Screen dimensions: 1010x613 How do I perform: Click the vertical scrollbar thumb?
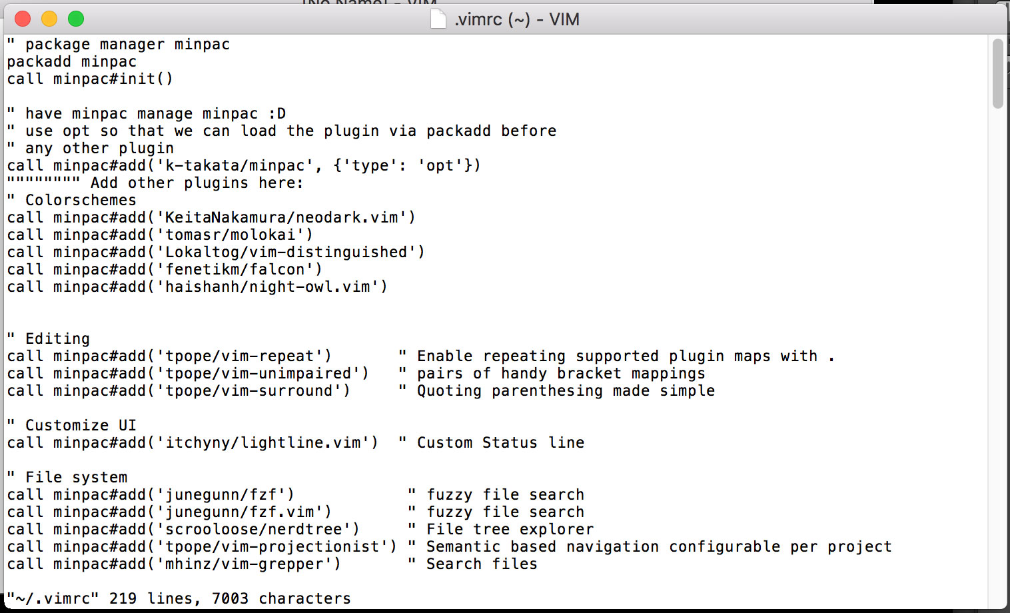(997, 73)
